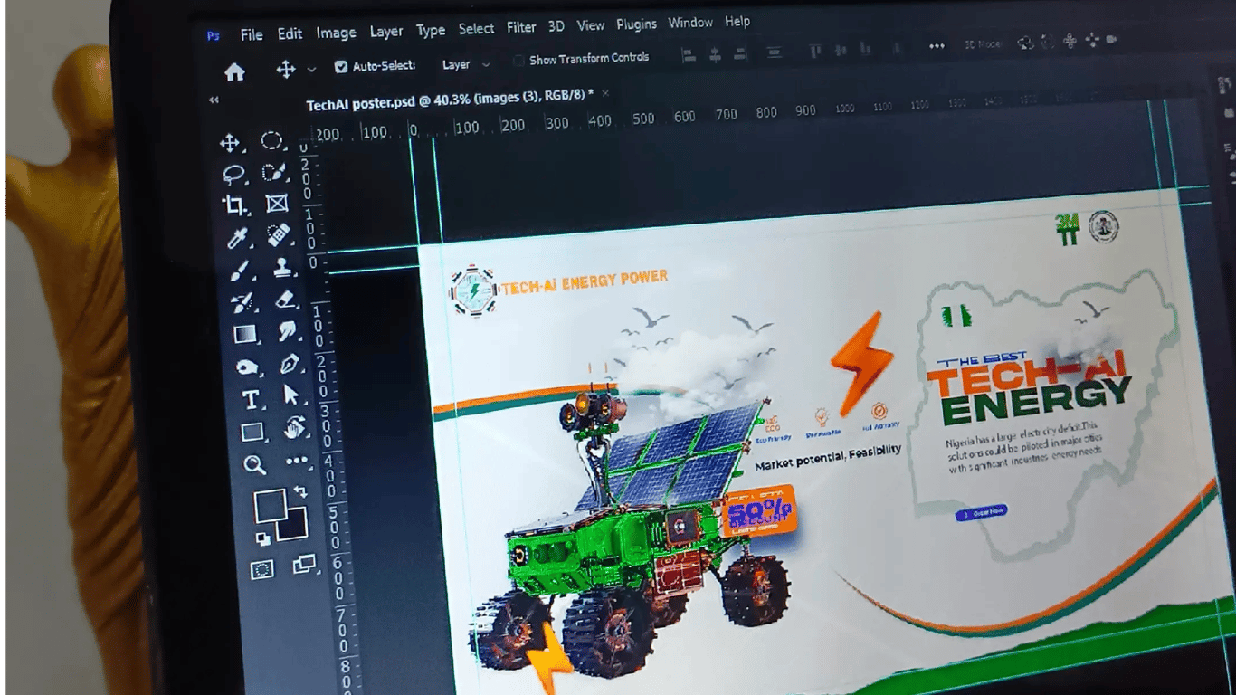Select the Eyedropper tool

pos(237,238)
